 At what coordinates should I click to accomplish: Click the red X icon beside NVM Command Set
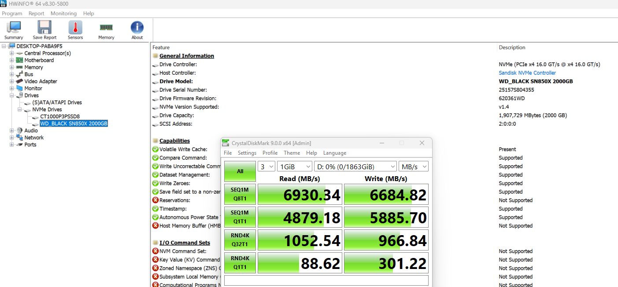155,251
